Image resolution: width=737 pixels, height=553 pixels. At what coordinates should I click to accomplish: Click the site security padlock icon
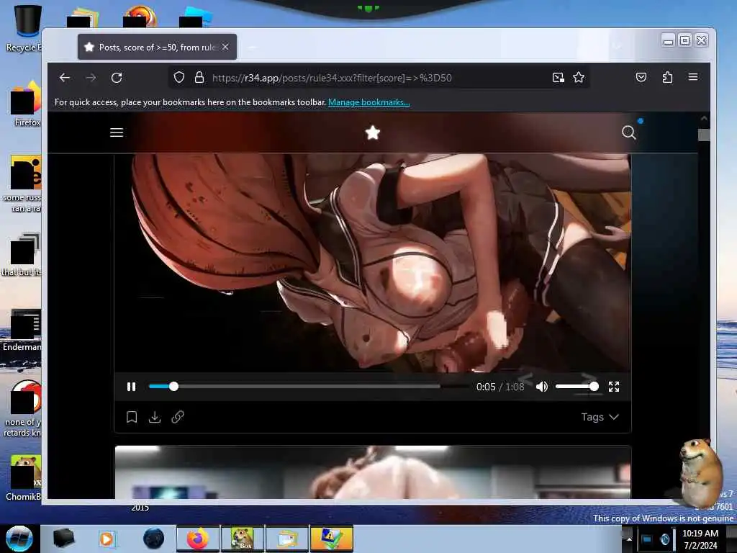(x=199, y=78)
